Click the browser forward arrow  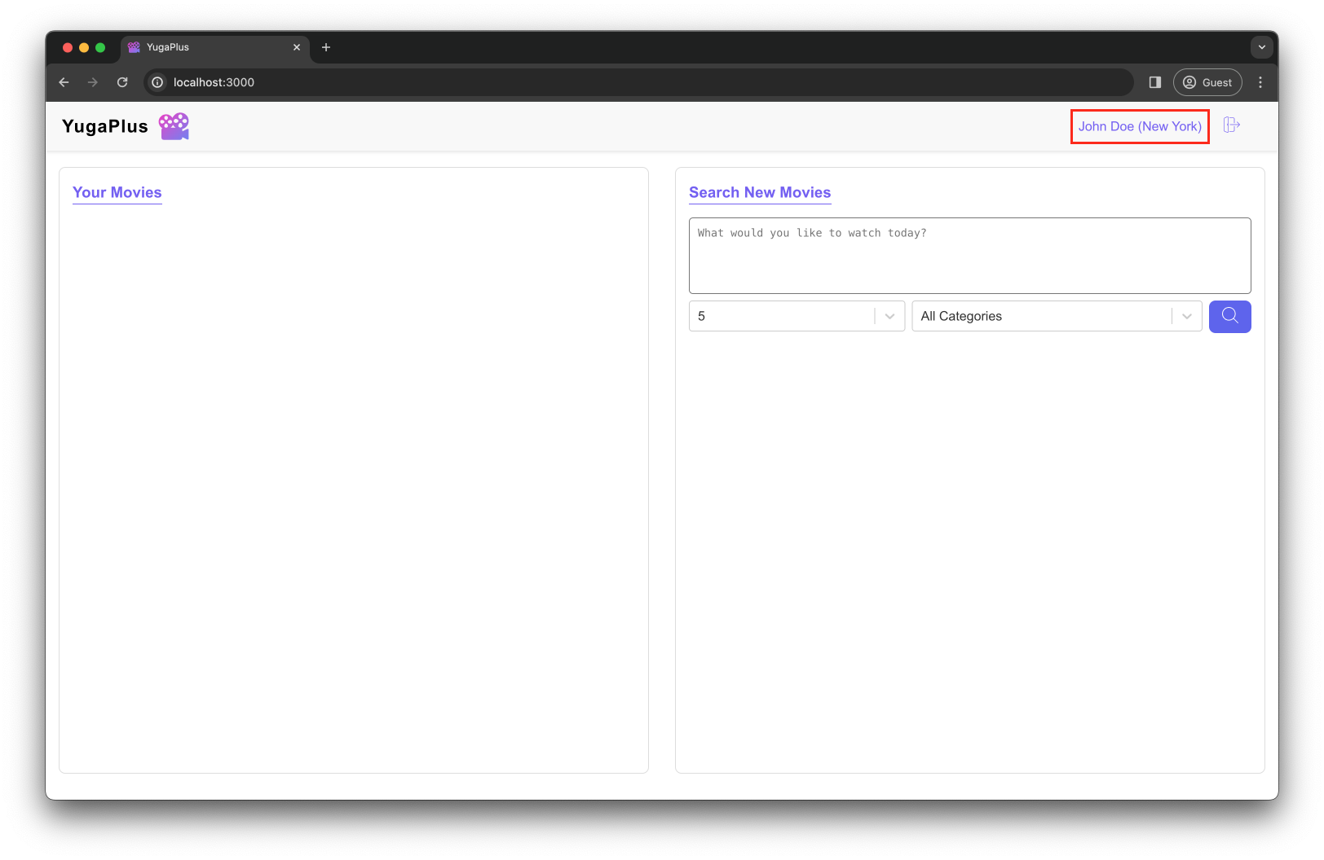click(x=93, y=82)
